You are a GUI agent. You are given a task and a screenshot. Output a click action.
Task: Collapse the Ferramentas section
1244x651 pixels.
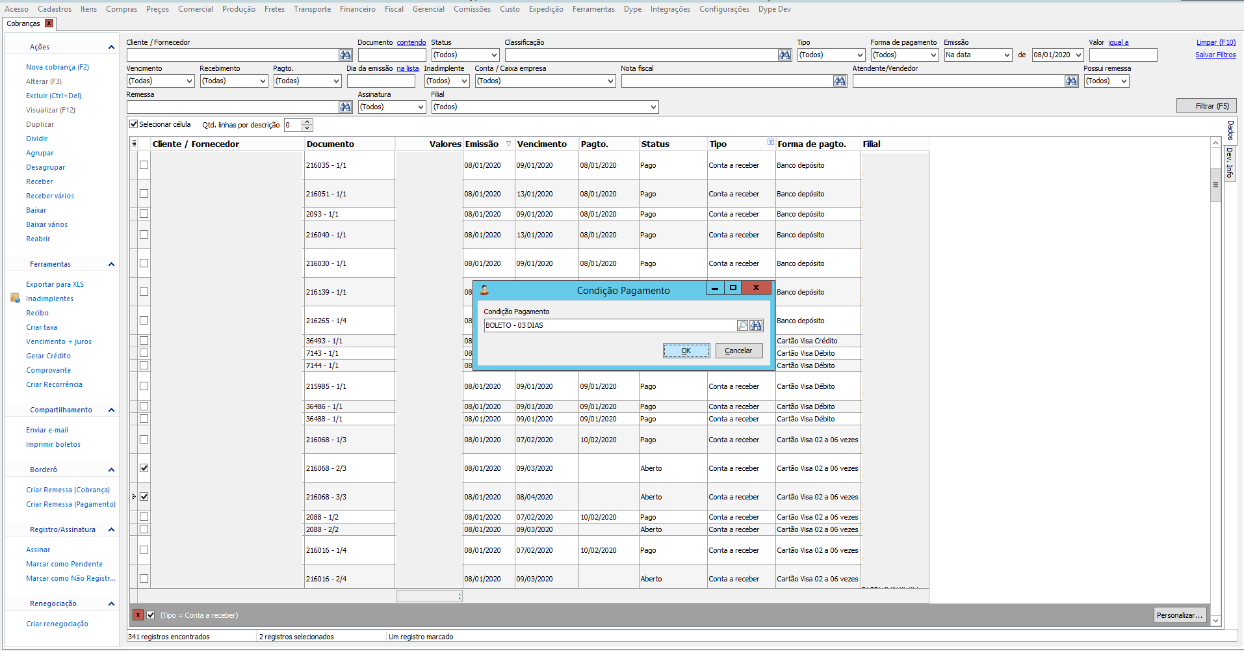pyautogui.click(x=111, y=264)
